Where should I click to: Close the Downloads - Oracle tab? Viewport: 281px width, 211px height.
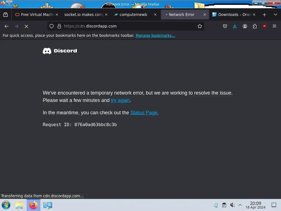[x=254, y=15]
